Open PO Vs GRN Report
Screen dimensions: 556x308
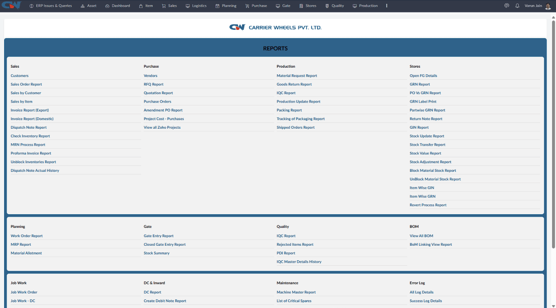point(425,93)
